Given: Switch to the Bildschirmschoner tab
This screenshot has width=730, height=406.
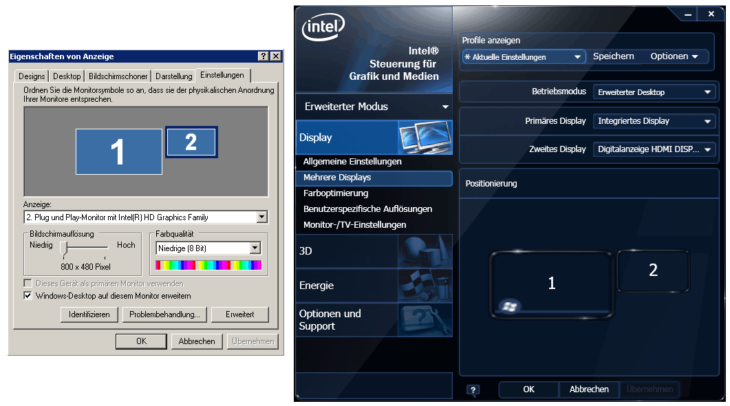Looking at the screenshot, I should pos(118,76).
